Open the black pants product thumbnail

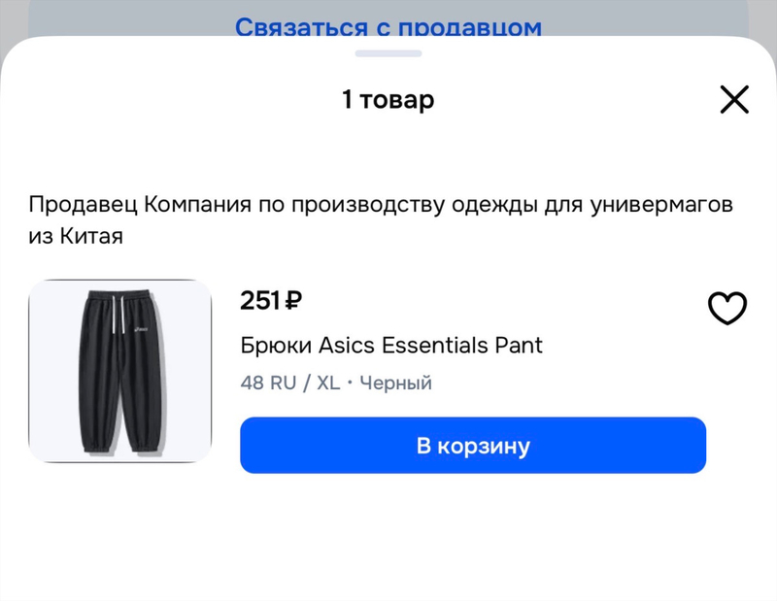119,371
